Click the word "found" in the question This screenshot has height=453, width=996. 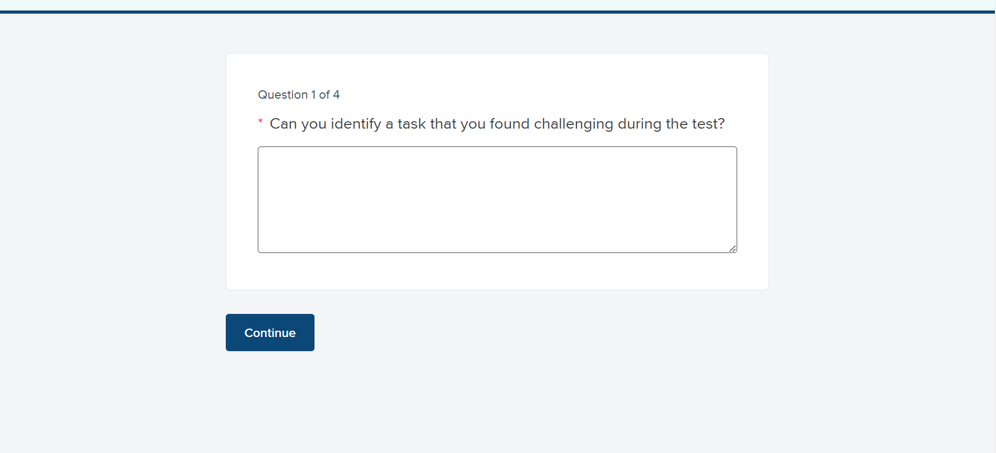pyautogui.click(x=509, y=124)
